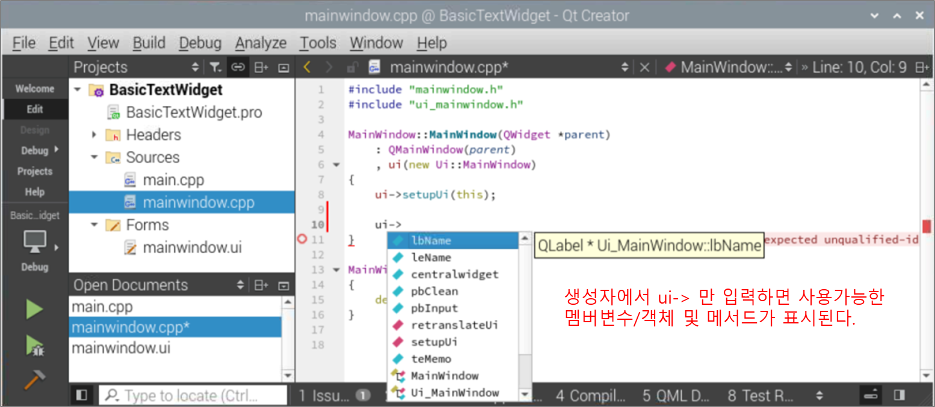Select mainwindow.ui in Open Documents

pyautogui.click(x=121, y=348)
